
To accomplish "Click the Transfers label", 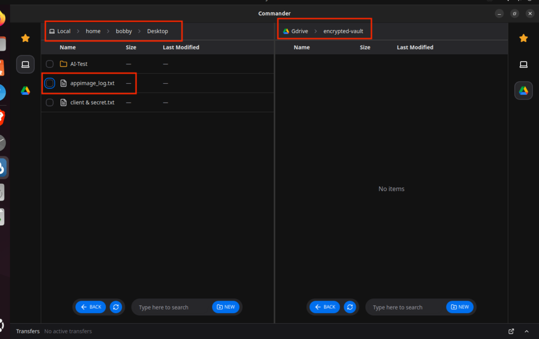I will point(28,331).
